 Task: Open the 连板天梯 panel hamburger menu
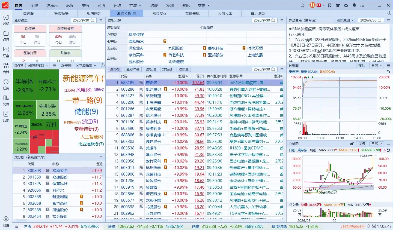pyautogui.click(x=282, y=20)
